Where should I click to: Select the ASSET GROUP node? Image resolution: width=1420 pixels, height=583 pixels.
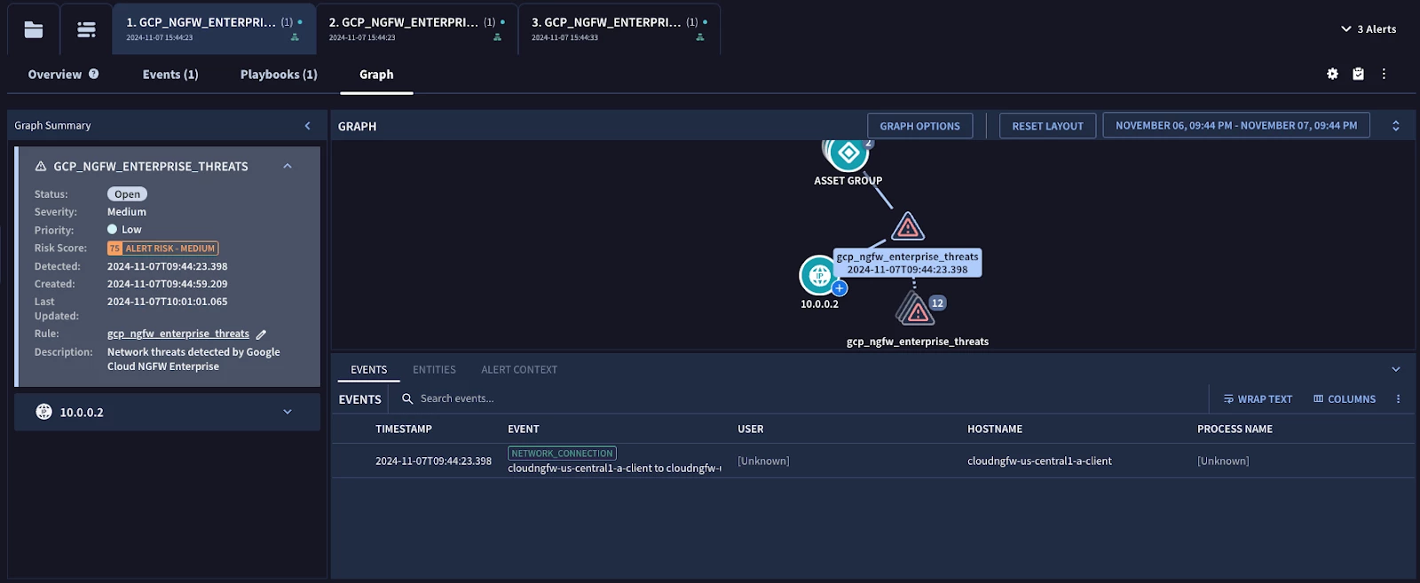coord(848,154)
